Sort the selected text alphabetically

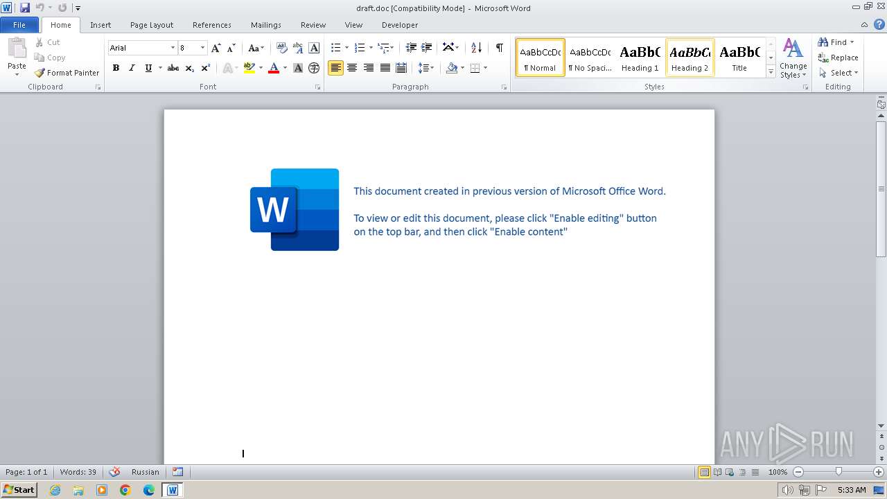point(476,48)
